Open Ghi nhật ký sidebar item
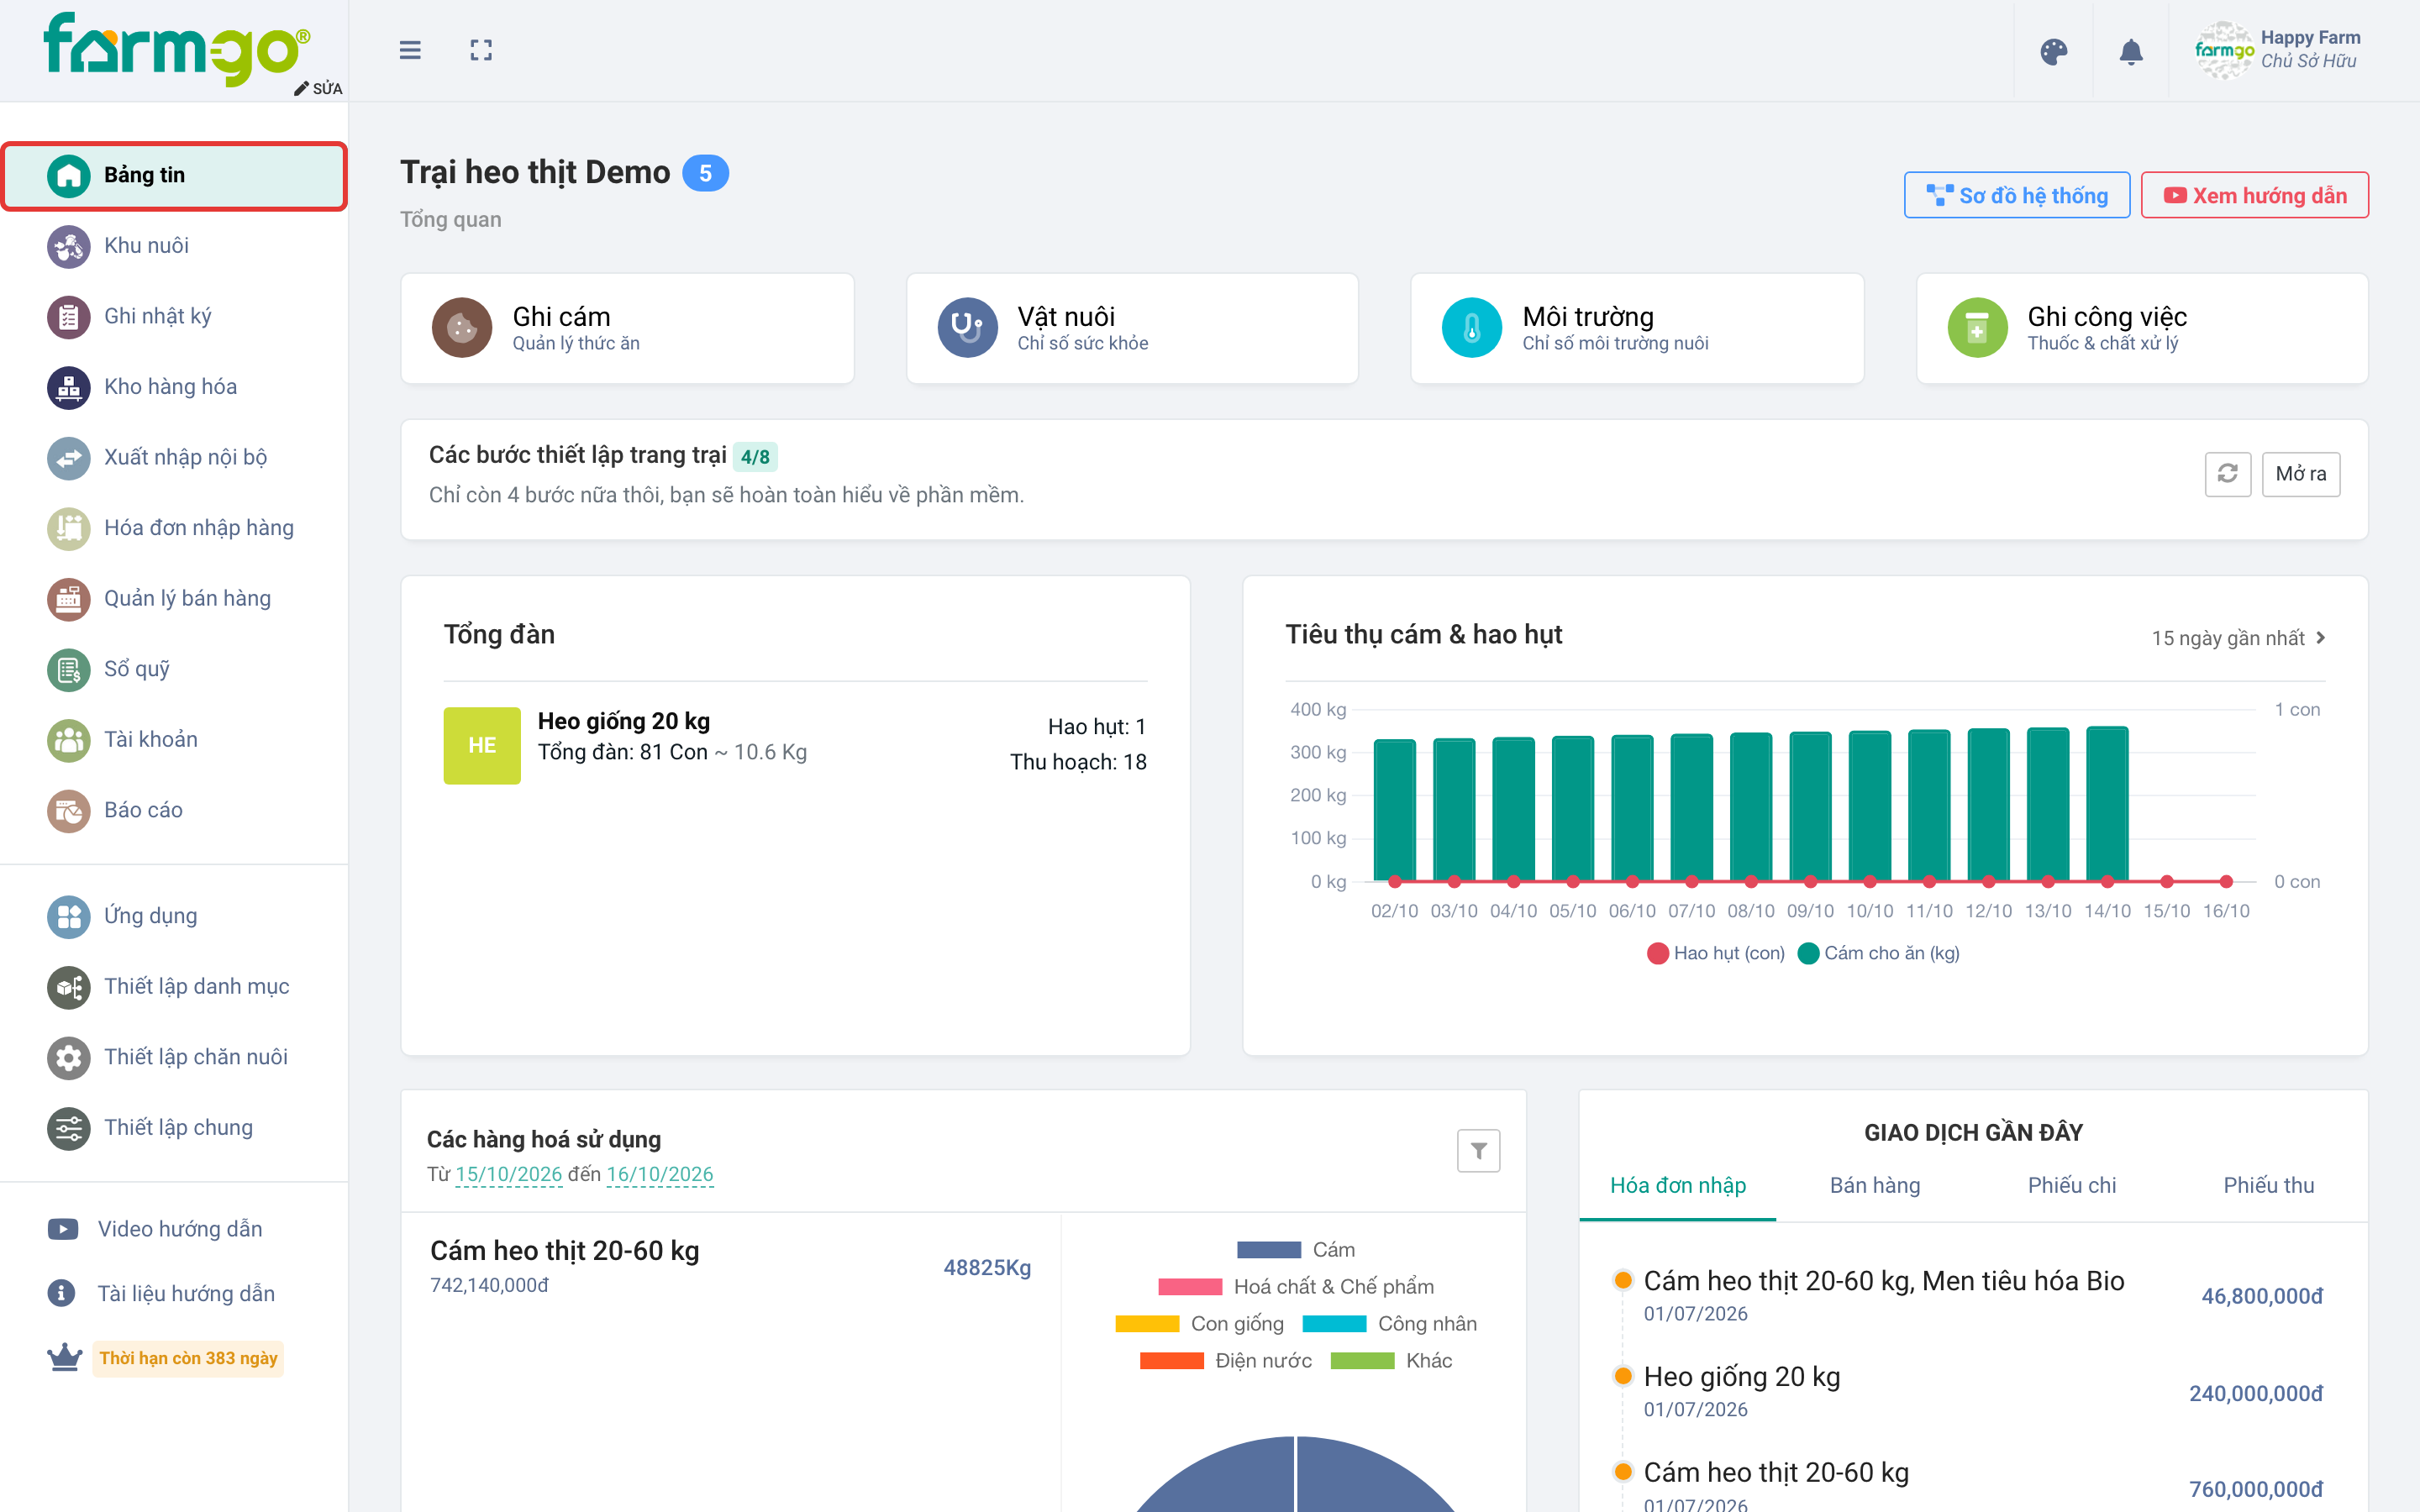2420x1512 pixels. (x=174, y=316)
